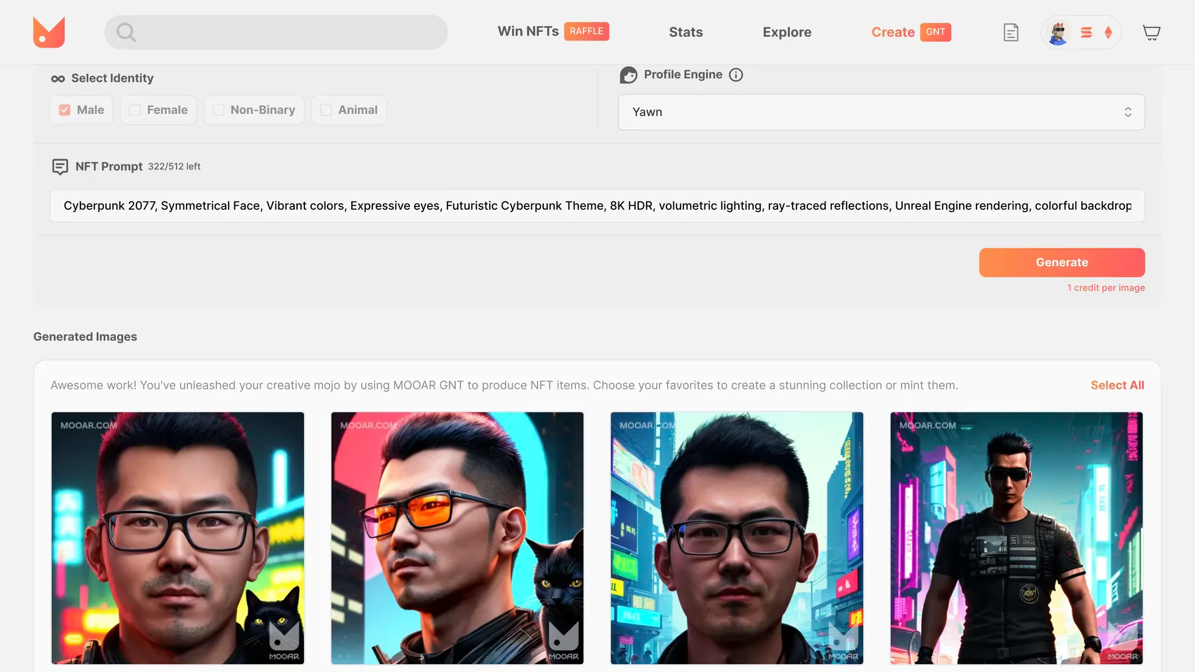Click the '322/512 left' counter

(x=174, y=166)
